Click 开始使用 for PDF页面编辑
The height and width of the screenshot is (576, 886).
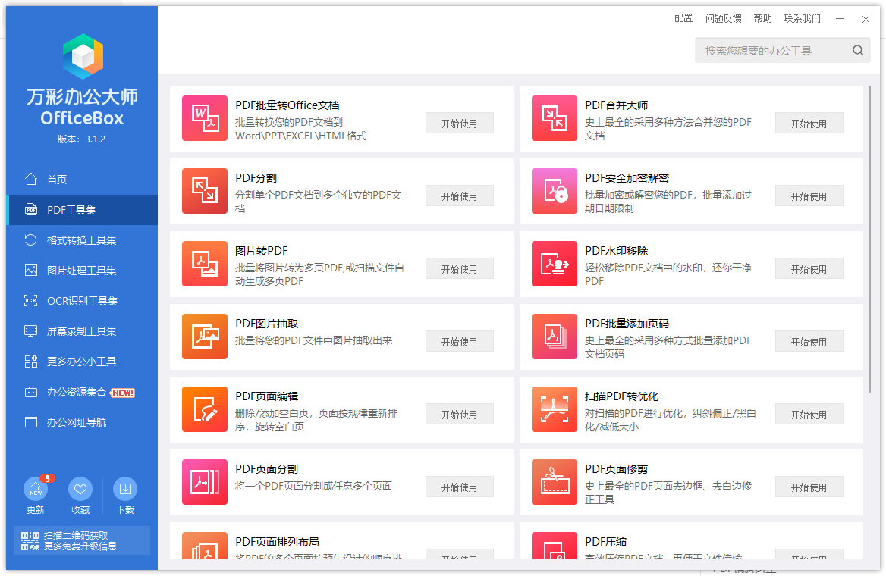460,415
